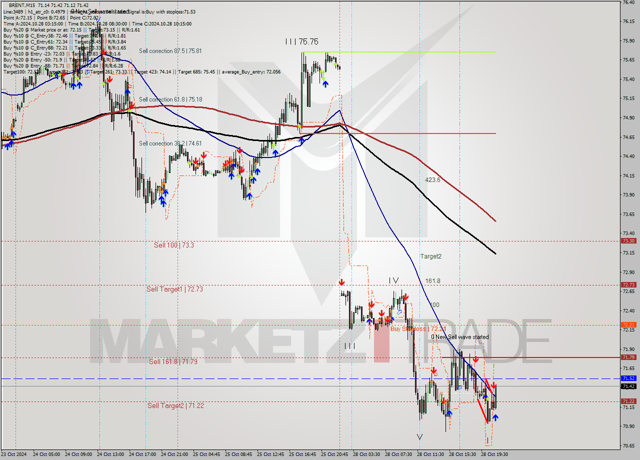This screenshot has width=640, height=460.
Task: Click the 'I I I 75.75' peak label
Action: point(301,42)
